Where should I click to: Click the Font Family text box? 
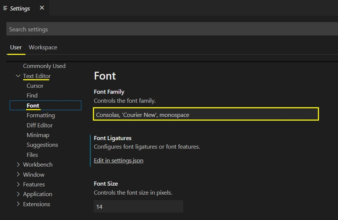click(x=205, y=114)
